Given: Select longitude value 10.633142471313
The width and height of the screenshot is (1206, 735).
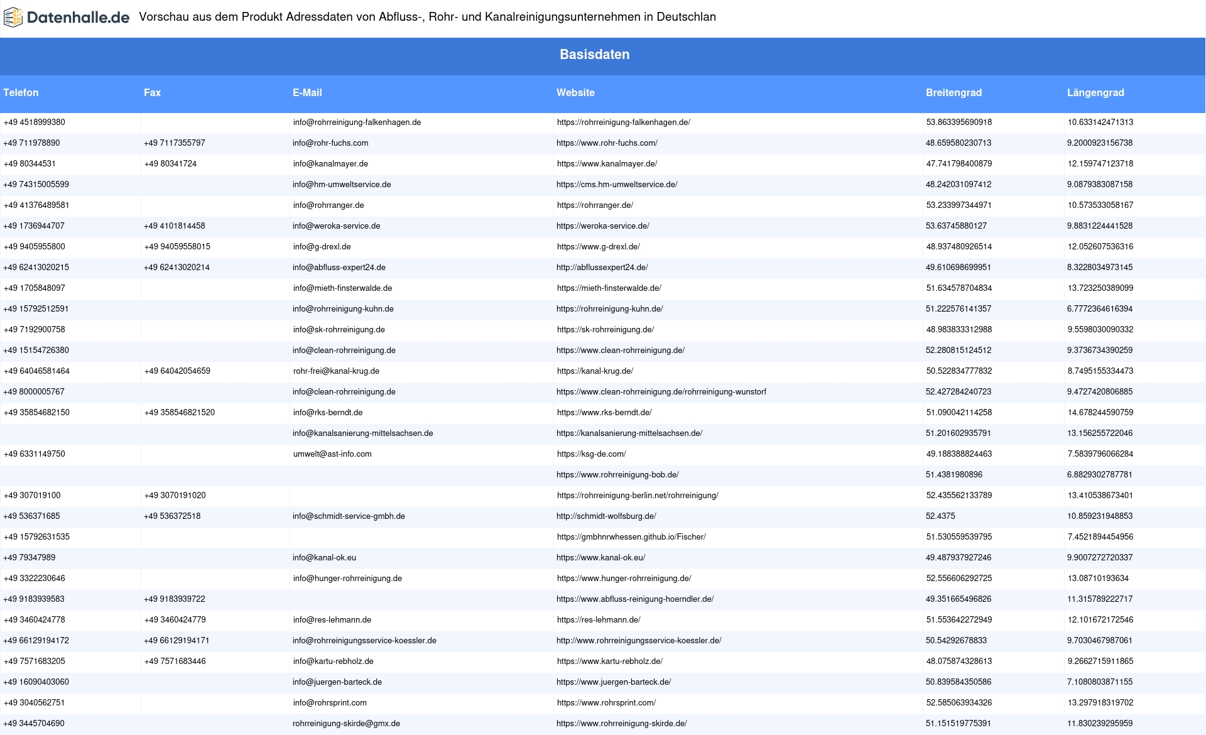Looking at the screenshot, I should point(1100,122).
